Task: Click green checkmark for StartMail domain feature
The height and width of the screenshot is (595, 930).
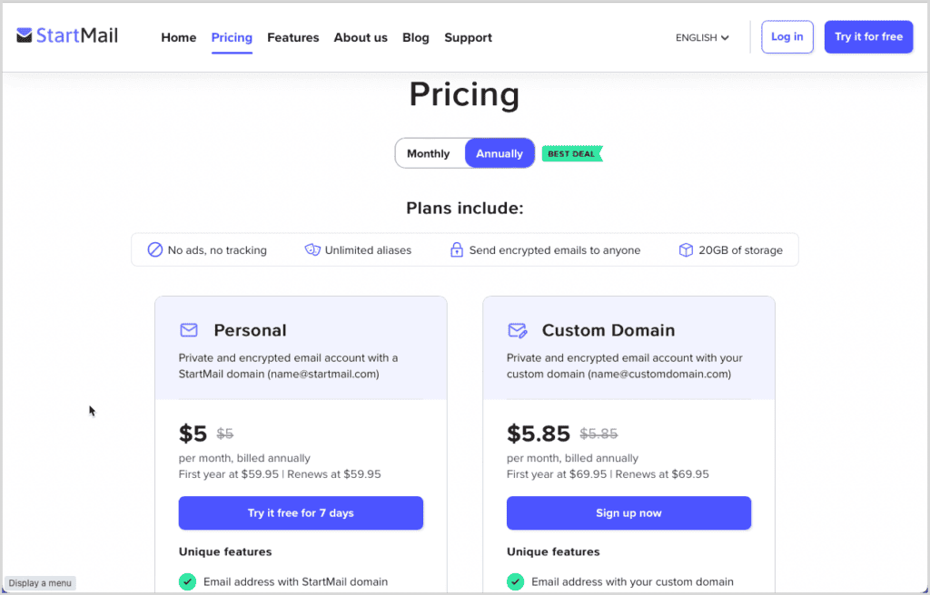Action: [187, 581]
